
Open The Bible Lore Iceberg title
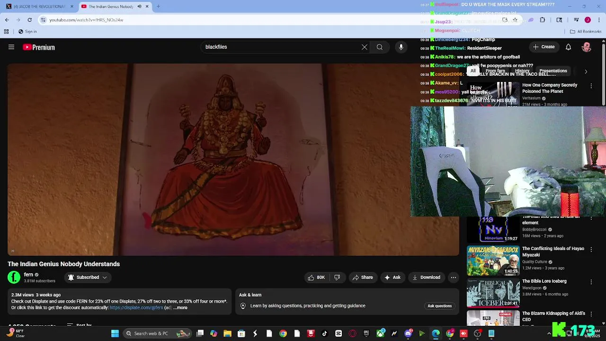click(544, 281)
